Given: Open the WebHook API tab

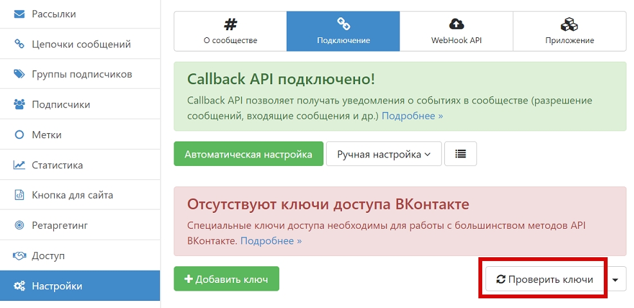Looking at the screenshot, I should [456, 32].
